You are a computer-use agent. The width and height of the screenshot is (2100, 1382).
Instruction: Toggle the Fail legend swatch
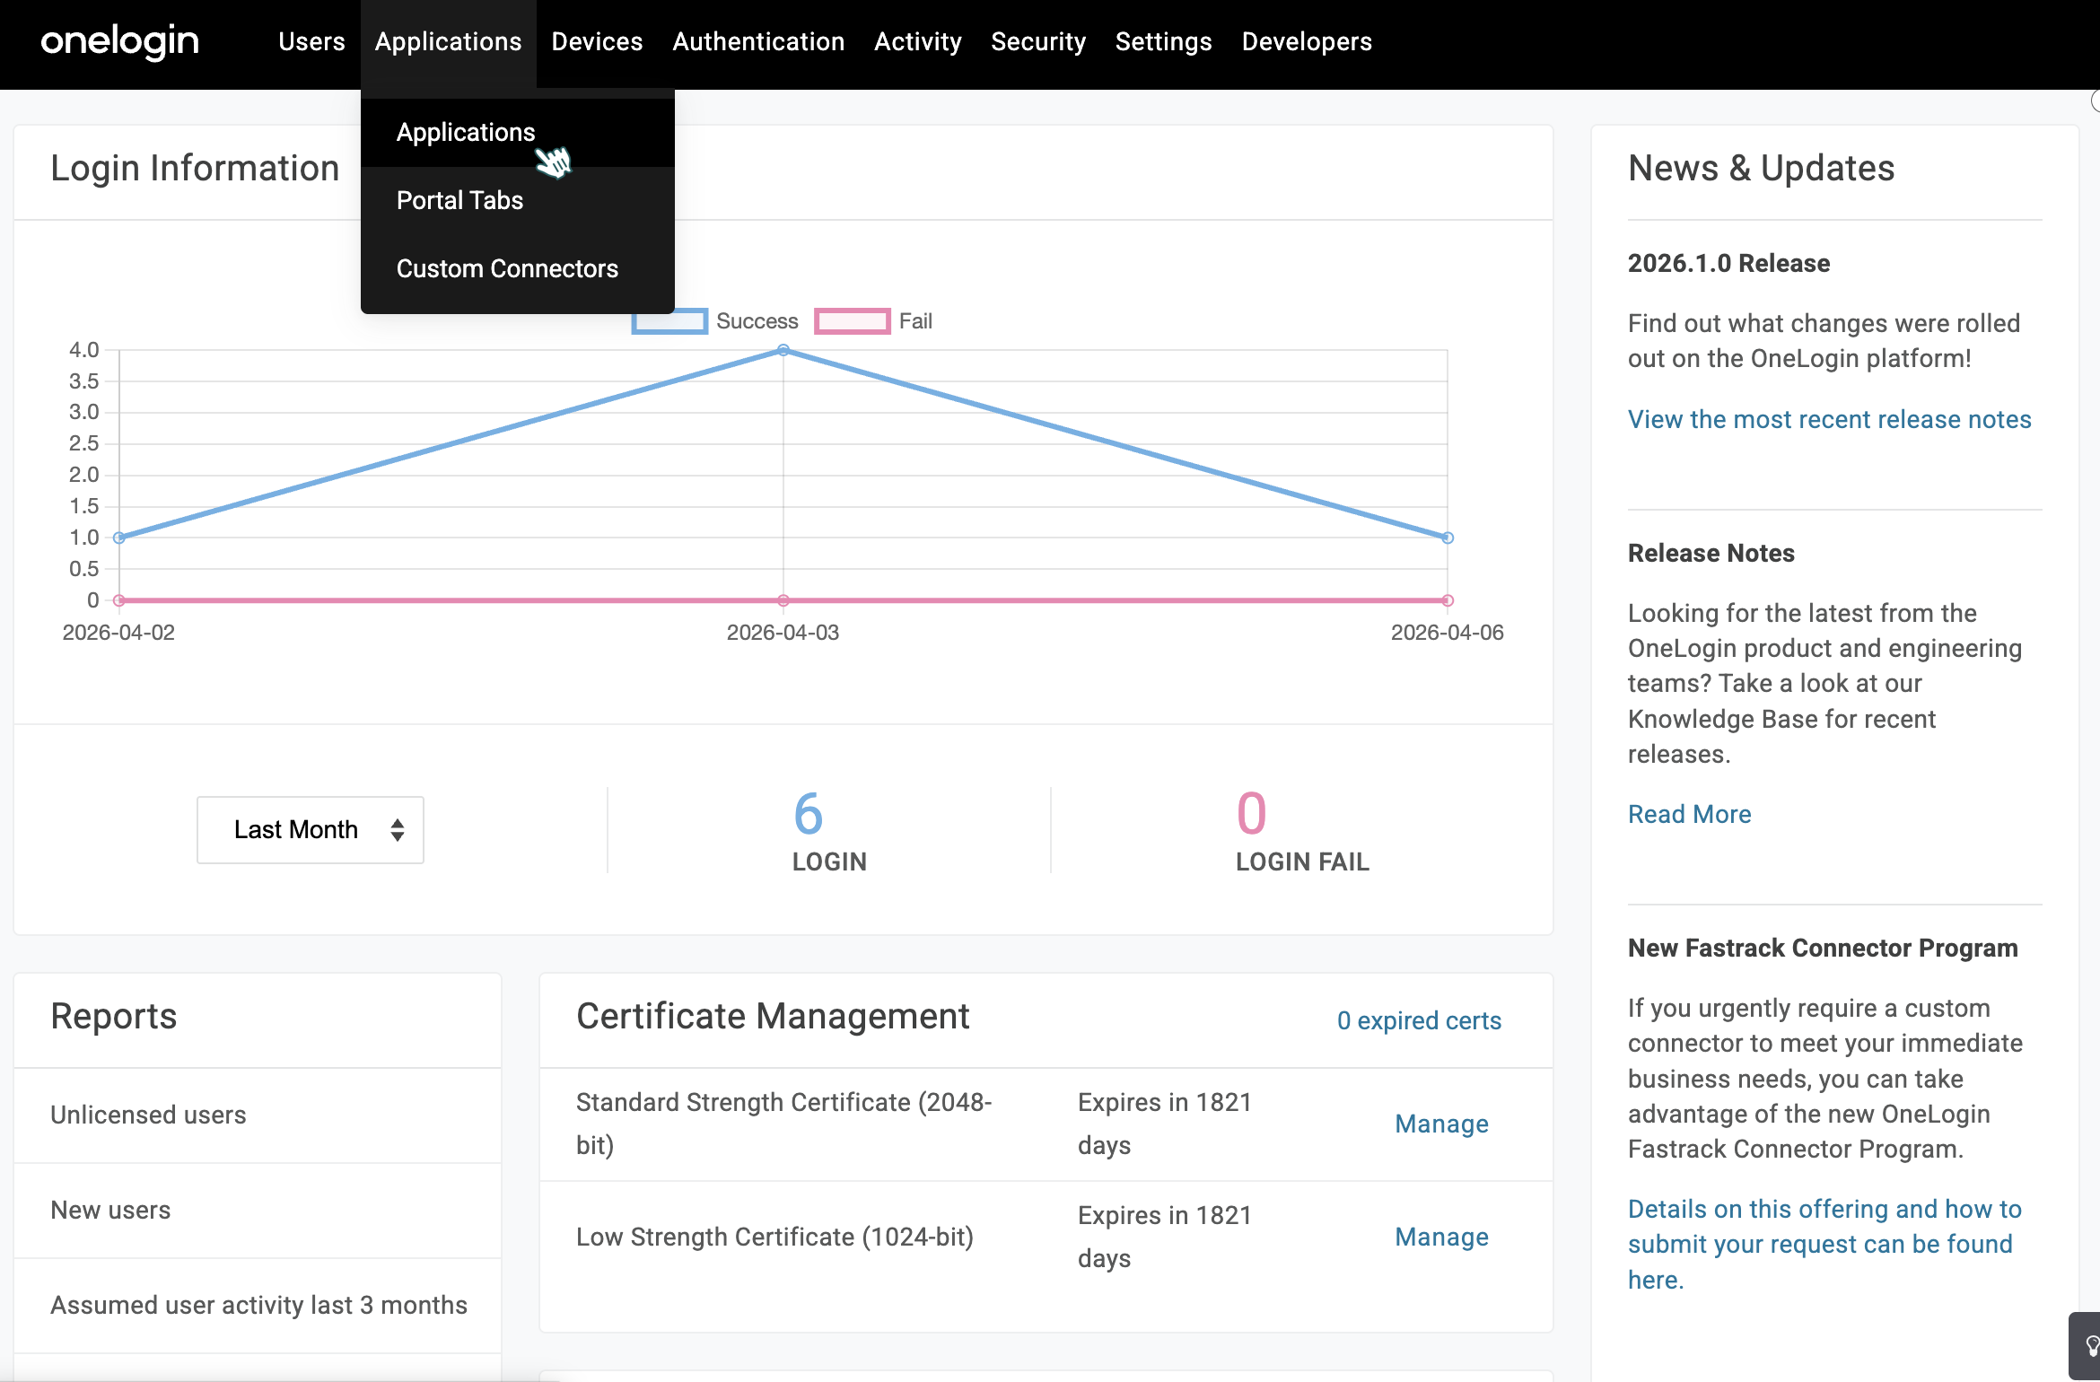852,321
